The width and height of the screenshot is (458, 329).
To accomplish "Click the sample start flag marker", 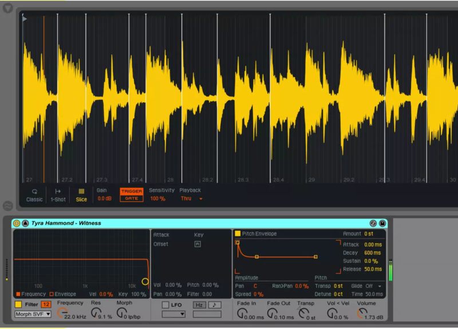I will pos(24,19).
